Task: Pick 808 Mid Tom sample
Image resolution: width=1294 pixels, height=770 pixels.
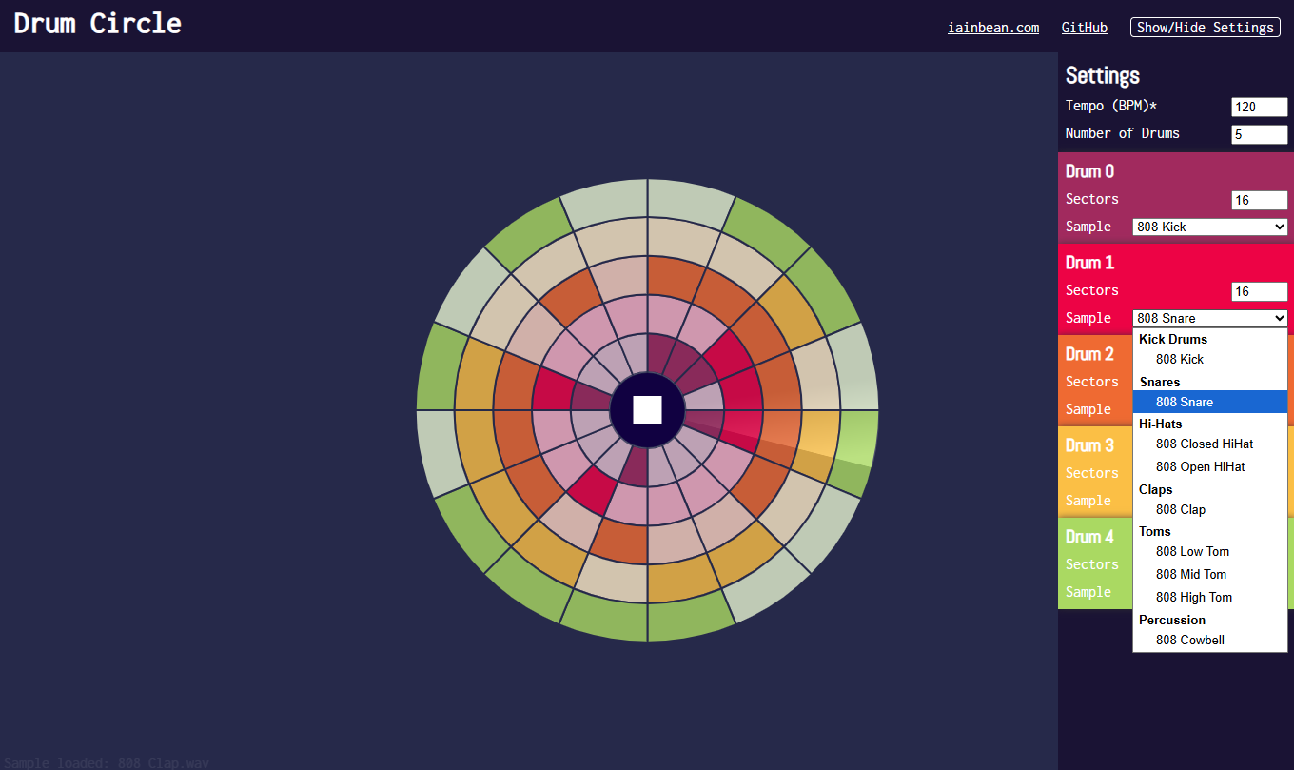Action: tap(1190, 574)
